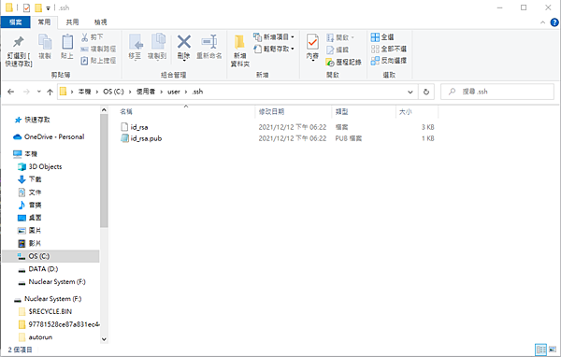Open Videos folder in sidebar
This screenshot has width=561, height=357.
pos(35,244)
